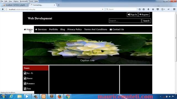Click the Teen file icon
Viewport: 177px width, 99px height.
(25, 89)
